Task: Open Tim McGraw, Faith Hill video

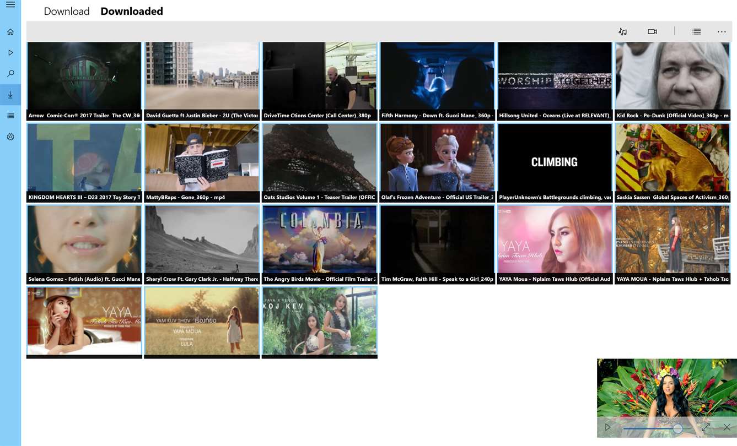Action: click(x=437, y=245)
